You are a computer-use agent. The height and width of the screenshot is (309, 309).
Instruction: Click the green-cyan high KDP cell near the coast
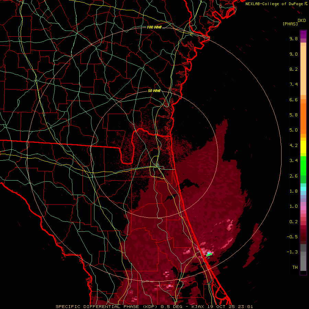tap(209, 254)
